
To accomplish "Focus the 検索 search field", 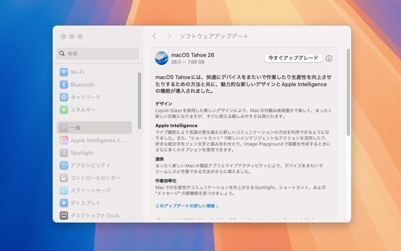I will (97, 54).
